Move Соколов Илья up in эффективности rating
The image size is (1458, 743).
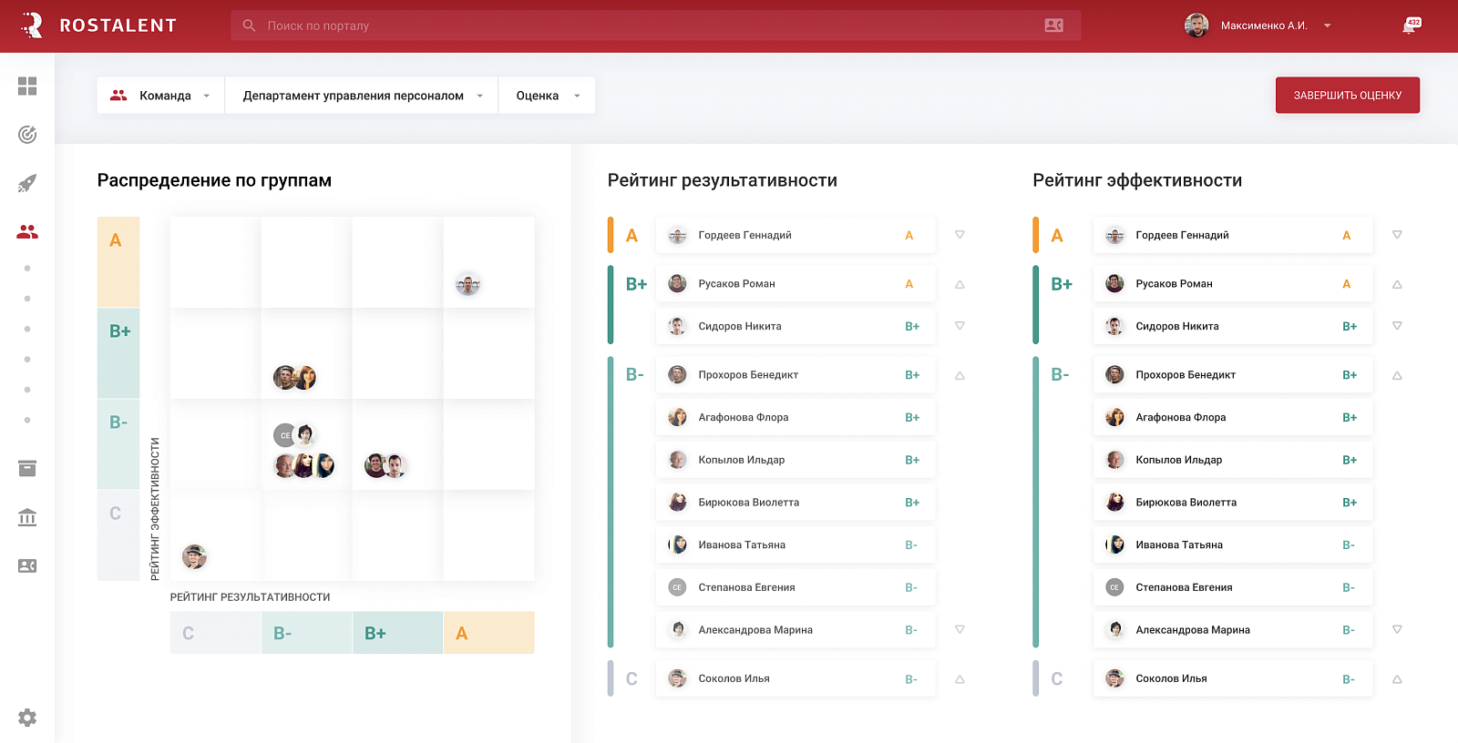coord(1397,679)
